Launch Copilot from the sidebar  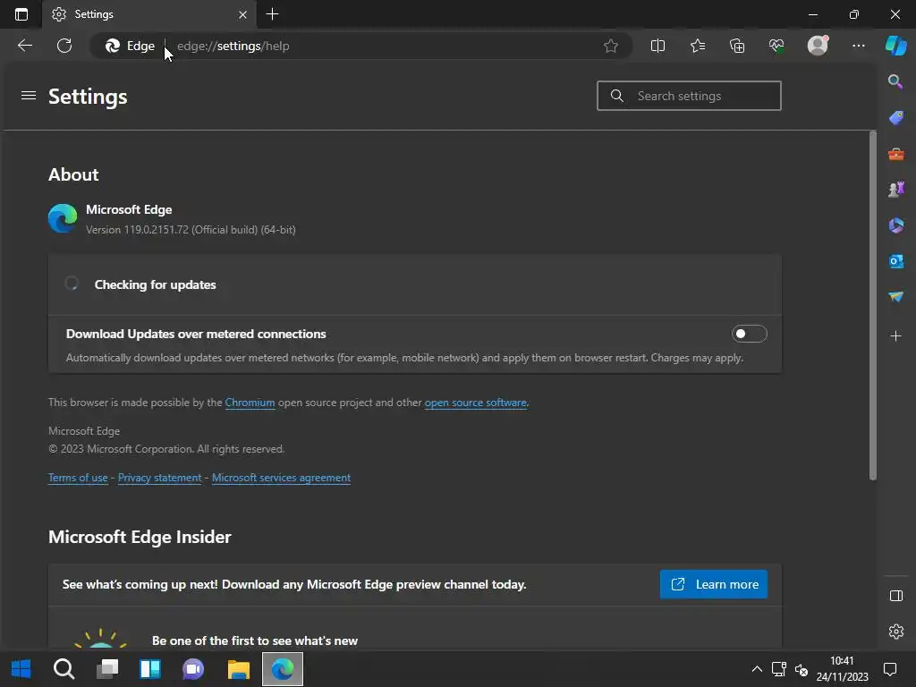(895, 45)
